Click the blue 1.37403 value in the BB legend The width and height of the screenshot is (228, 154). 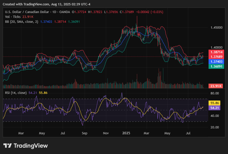[x=46, y=22]
